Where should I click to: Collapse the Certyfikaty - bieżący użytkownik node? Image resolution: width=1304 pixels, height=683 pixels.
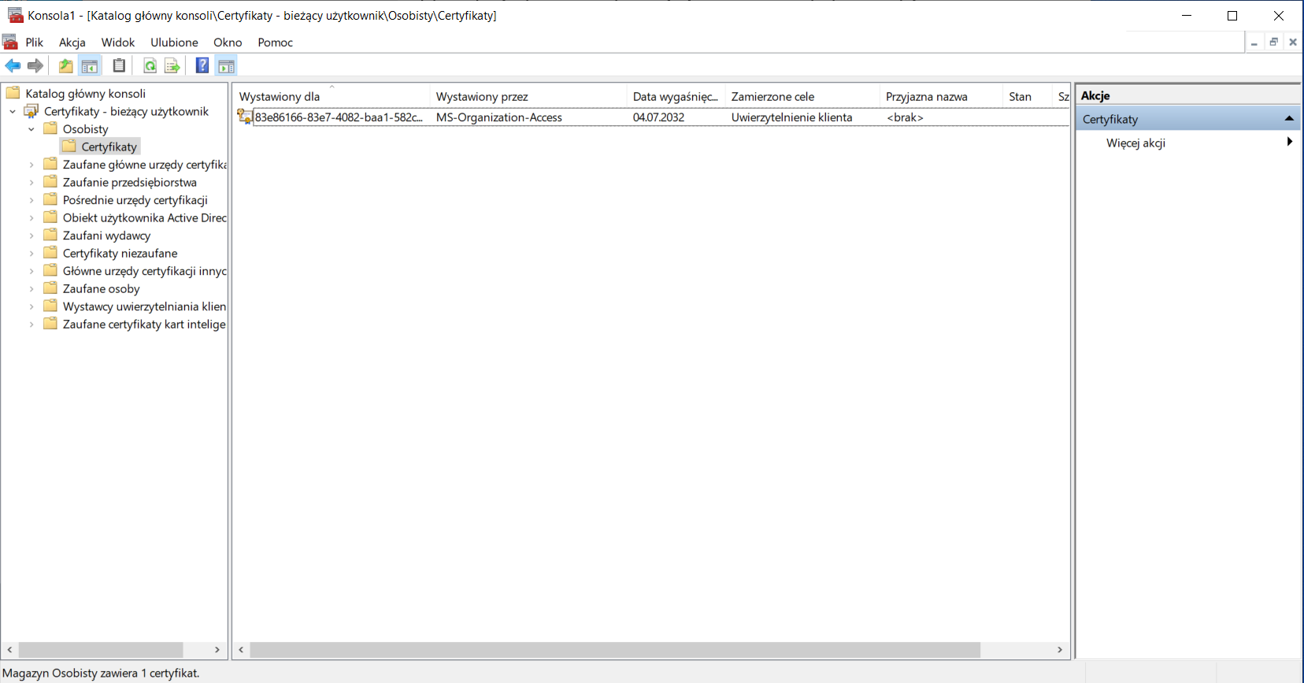[13, 112]
